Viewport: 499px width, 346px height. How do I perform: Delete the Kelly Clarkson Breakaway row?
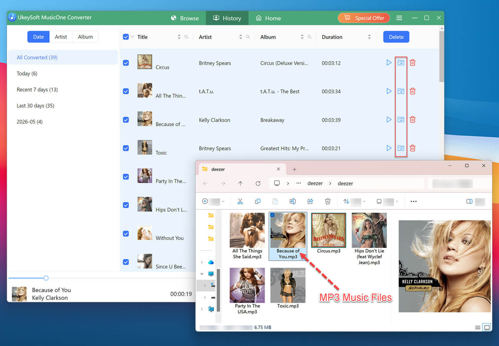pyautogui.click(x=413, y=119)
